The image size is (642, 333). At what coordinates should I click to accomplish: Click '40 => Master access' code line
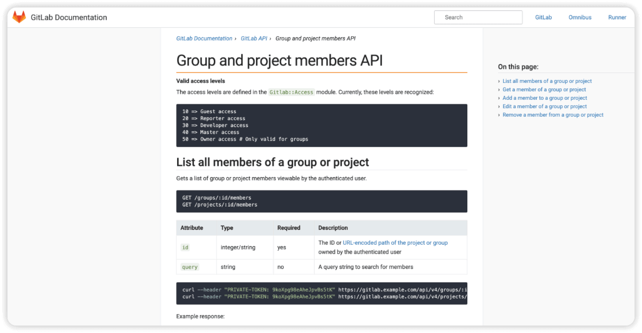tap(211, 133)
